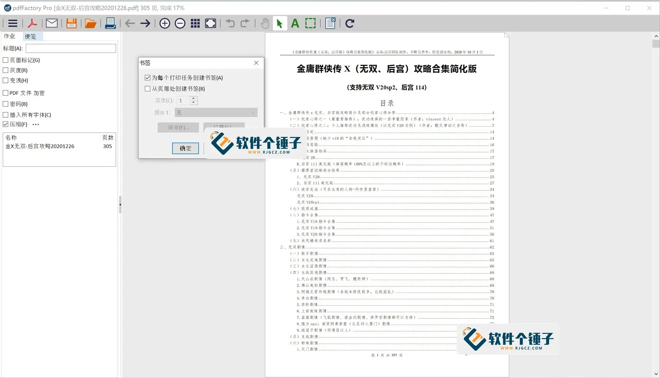Click the document title 金庸群侠传 X
Viewport: 660px width, 378px height.
click(x=386, y=69)
